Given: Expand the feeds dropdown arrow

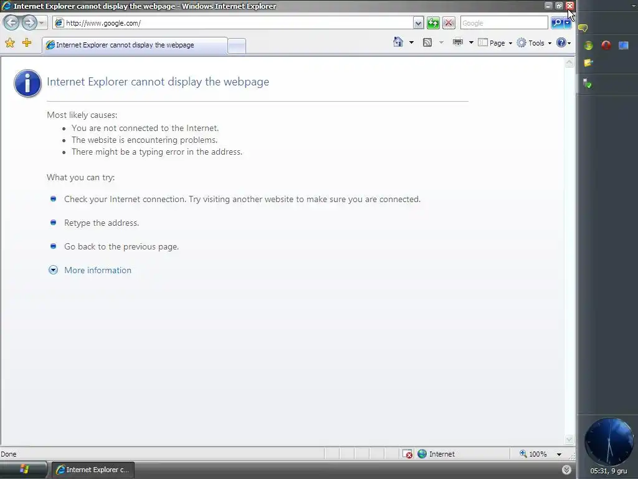Looking at the screenshot, I should tap(441, 42).
